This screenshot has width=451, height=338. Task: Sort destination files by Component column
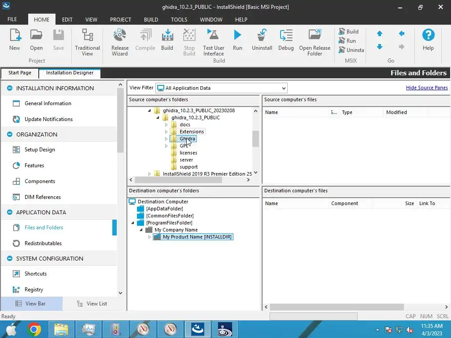click(350, 203)
